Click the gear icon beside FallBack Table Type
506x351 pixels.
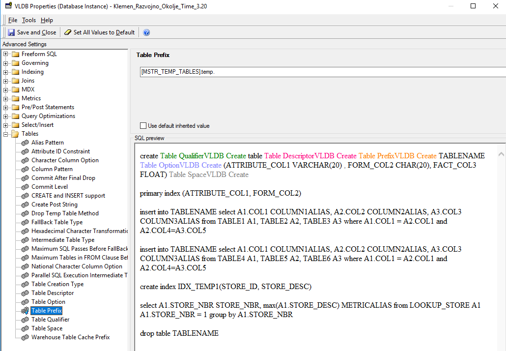[x=25, y=222]
